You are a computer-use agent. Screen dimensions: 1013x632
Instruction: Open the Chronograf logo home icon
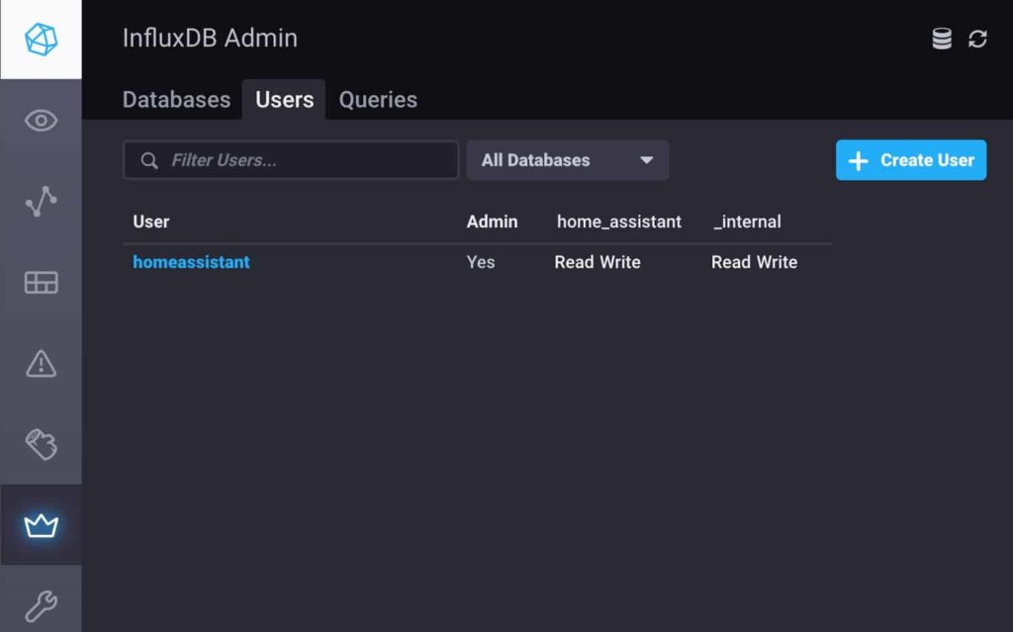click(41, 40)
